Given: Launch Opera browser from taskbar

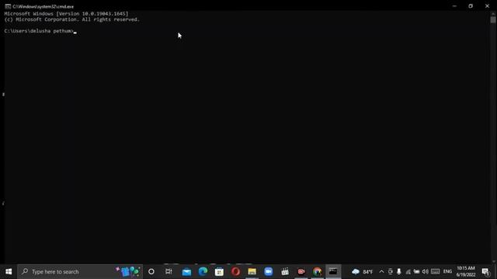Looking at the screenshot, I should click(235, 272).
